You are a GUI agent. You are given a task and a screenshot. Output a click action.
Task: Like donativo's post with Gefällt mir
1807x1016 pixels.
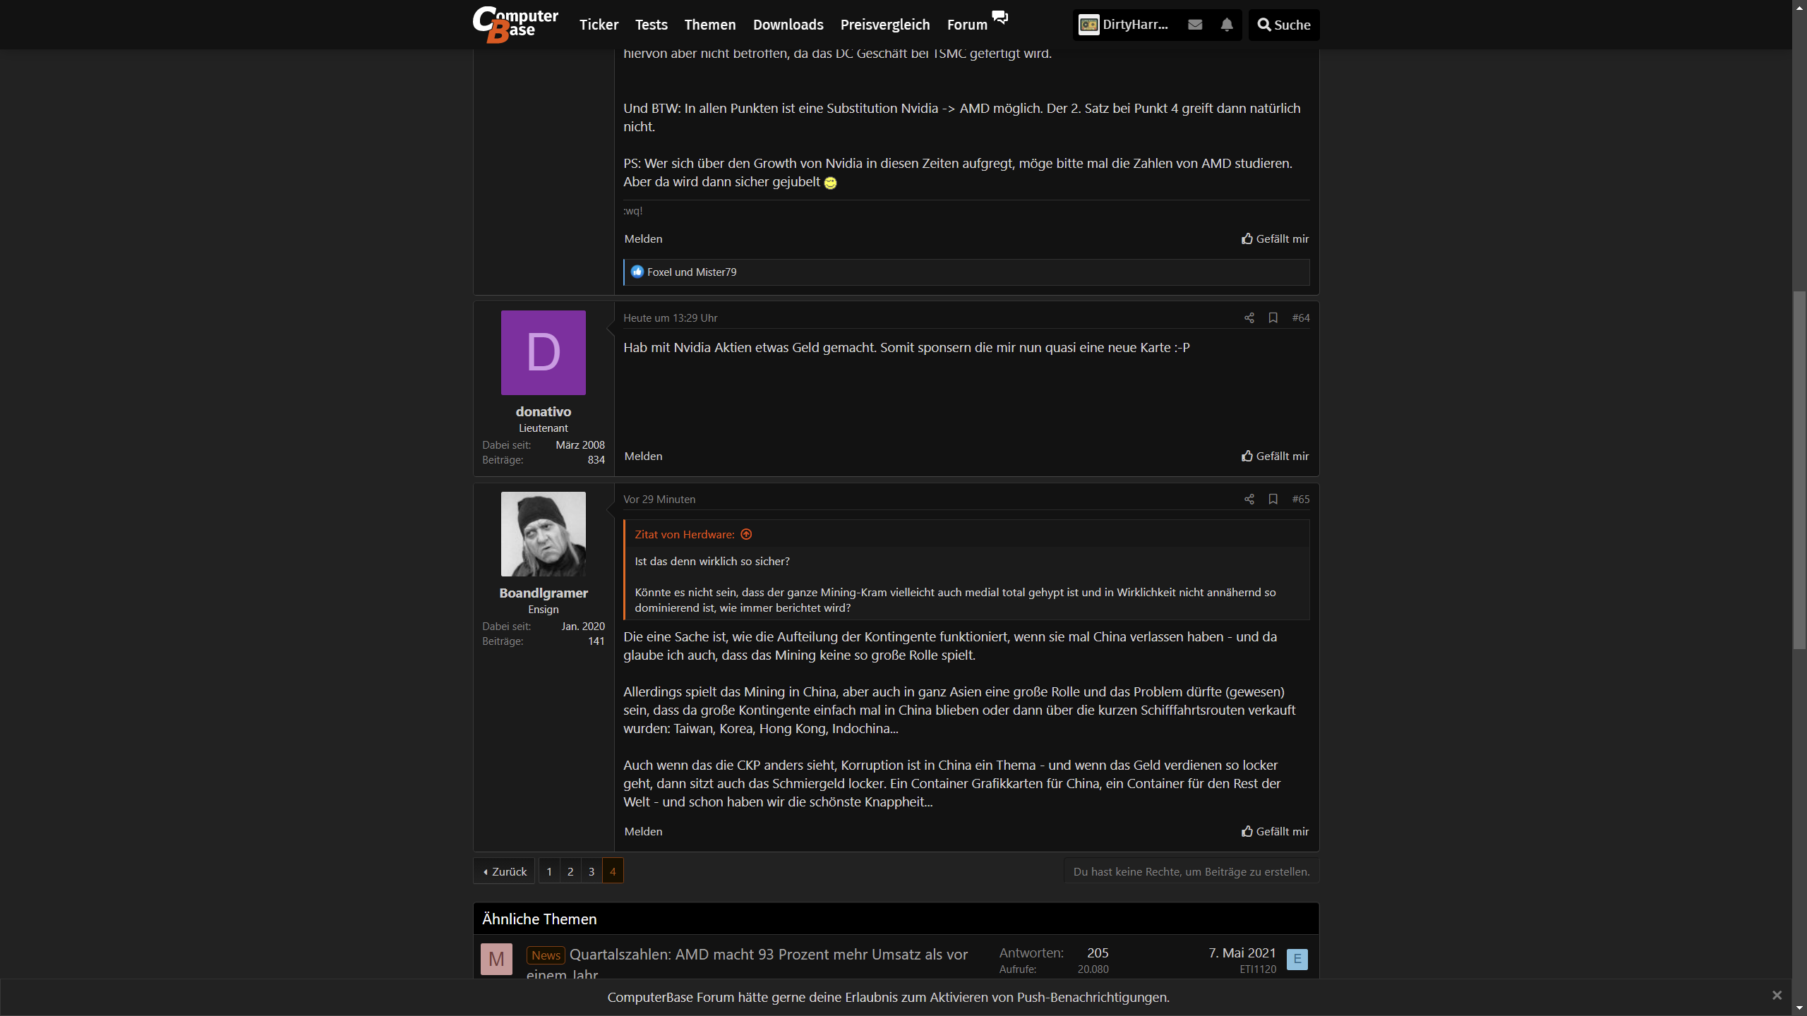tap(1275, 456)
